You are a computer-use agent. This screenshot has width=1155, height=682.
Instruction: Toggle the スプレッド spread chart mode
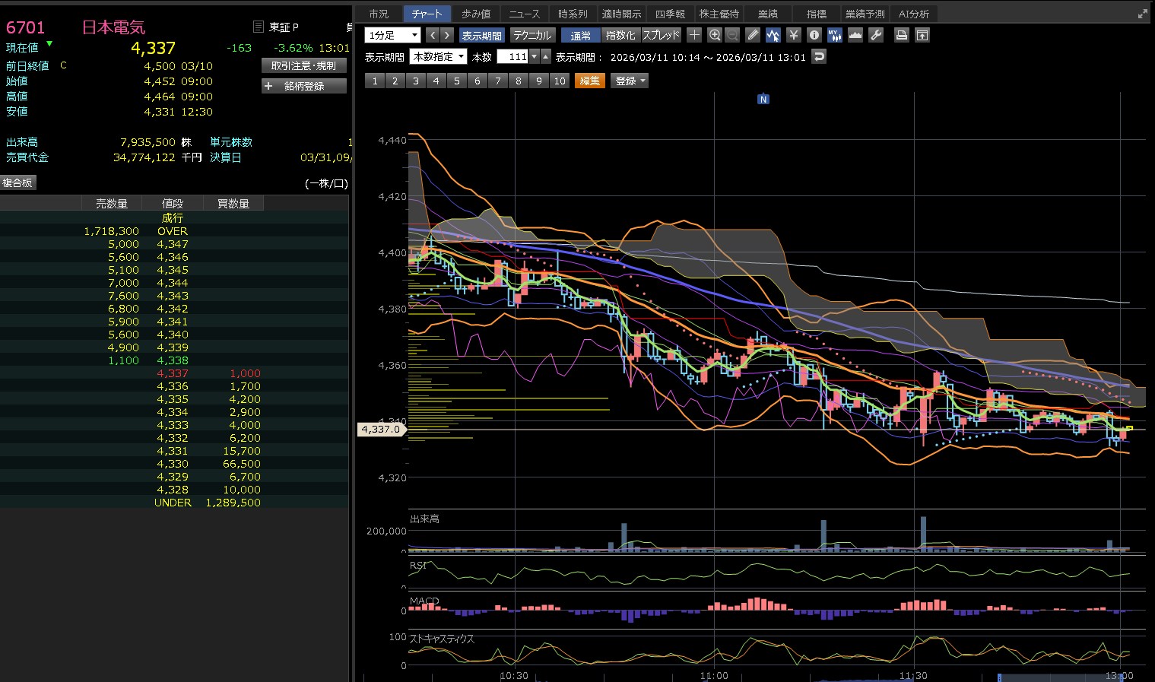(661, 36)
